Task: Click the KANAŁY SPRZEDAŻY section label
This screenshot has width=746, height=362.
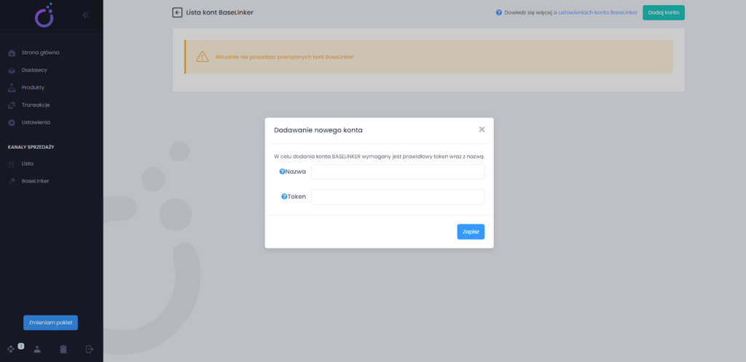Action: tap(31, 147)
